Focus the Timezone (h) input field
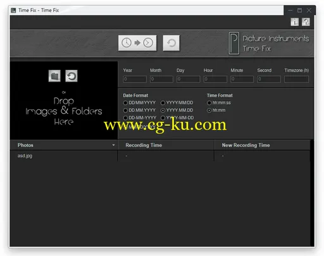This screenshot has height=256, width=324. 296,79
